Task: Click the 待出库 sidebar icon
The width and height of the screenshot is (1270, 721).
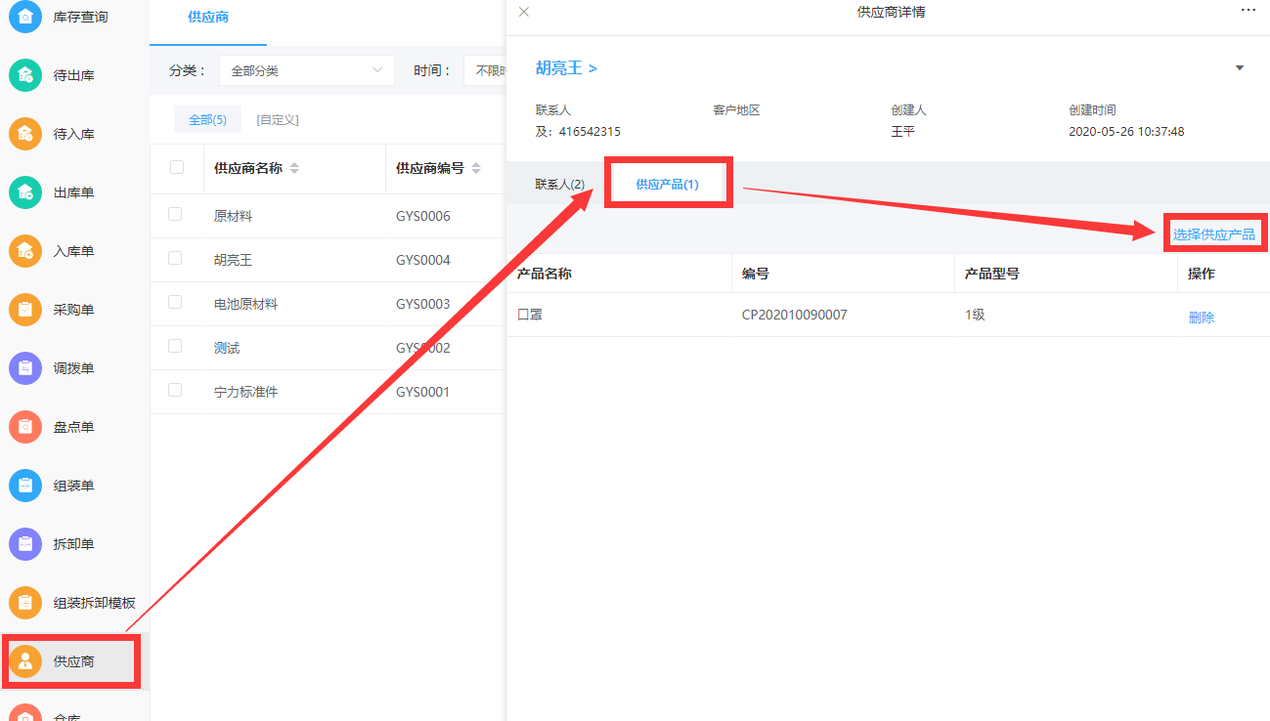Action: click(x=25, y=75)
